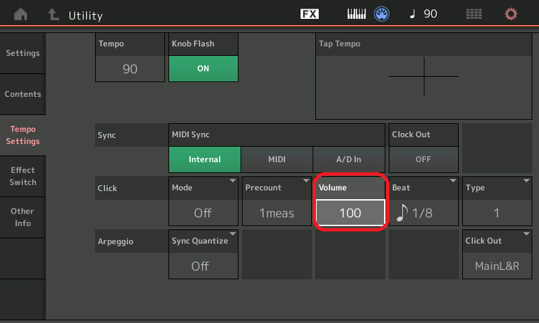Open the blue knob icon
Image resolution: width=539 pixels, height=323 pixels.
pyautogui.click(x=383, y=14)
